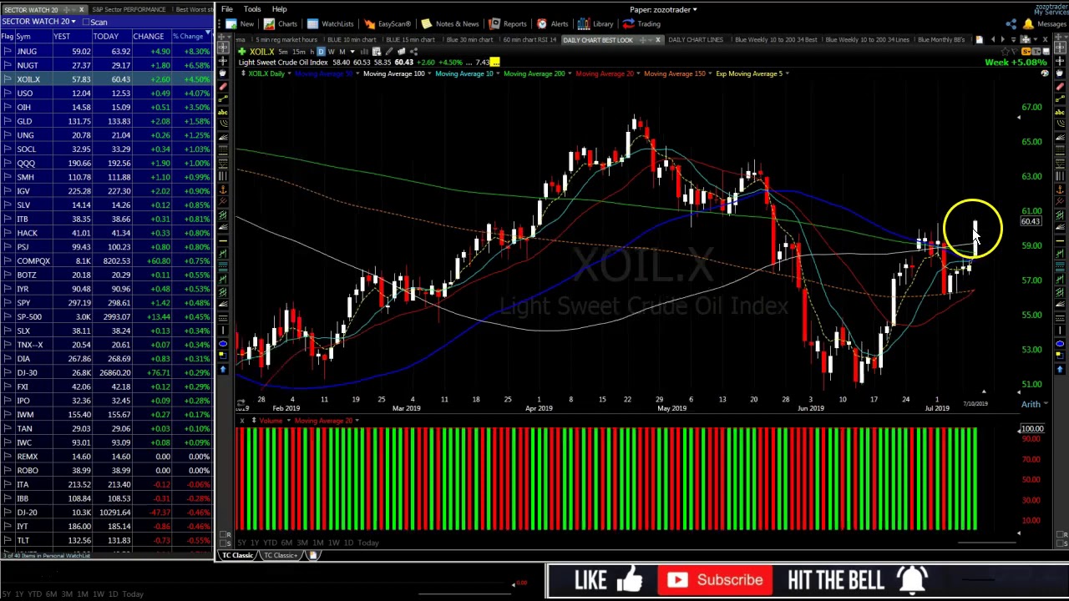Expand the SECTOR WATCH 20 watchlist dropdown
The height and width of the screenshot is (601, 1069).
[73, 22]
